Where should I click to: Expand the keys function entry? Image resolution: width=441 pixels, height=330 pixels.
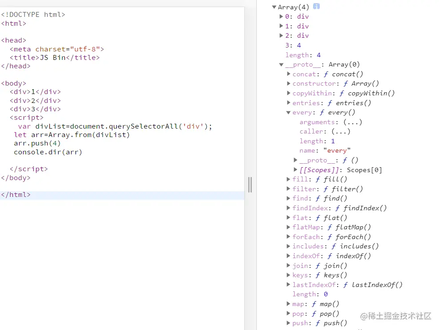pyautogui.click(x=289, y=275)
